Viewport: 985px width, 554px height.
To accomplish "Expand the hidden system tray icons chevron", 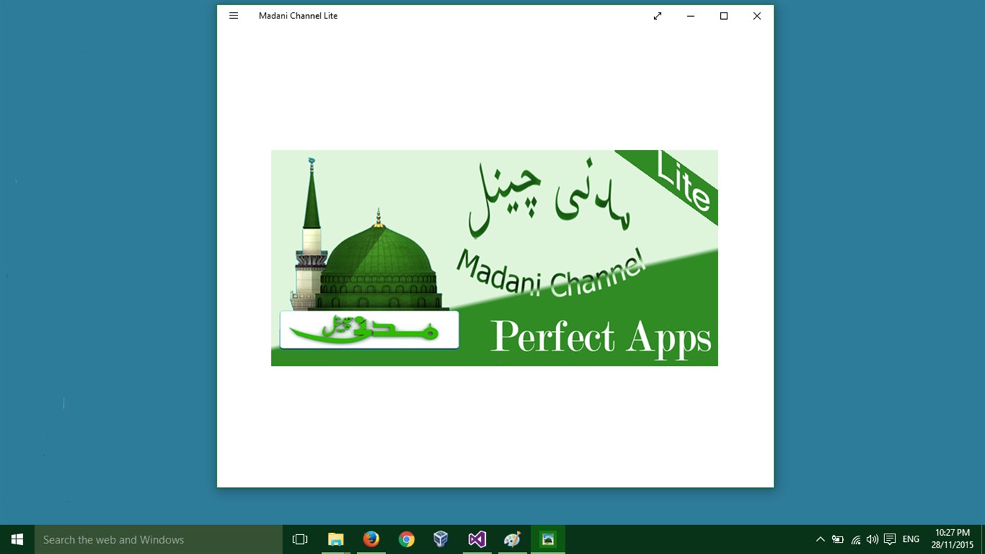I will point(820,539).
